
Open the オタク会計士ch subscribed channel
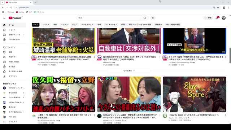[14, 112]
